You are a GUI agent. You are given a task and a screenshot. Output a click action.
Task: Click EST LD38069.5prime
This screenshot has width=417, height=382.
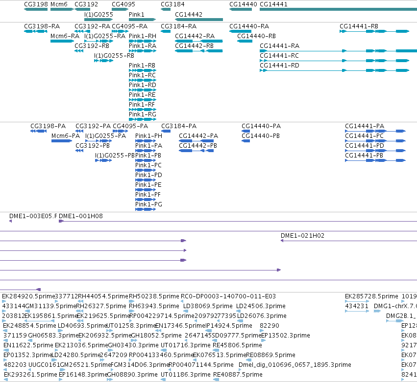(x=208, y=306)
